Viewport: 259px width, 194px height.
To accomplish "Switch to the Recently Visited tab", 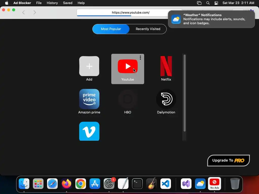I will click(148, 29).
